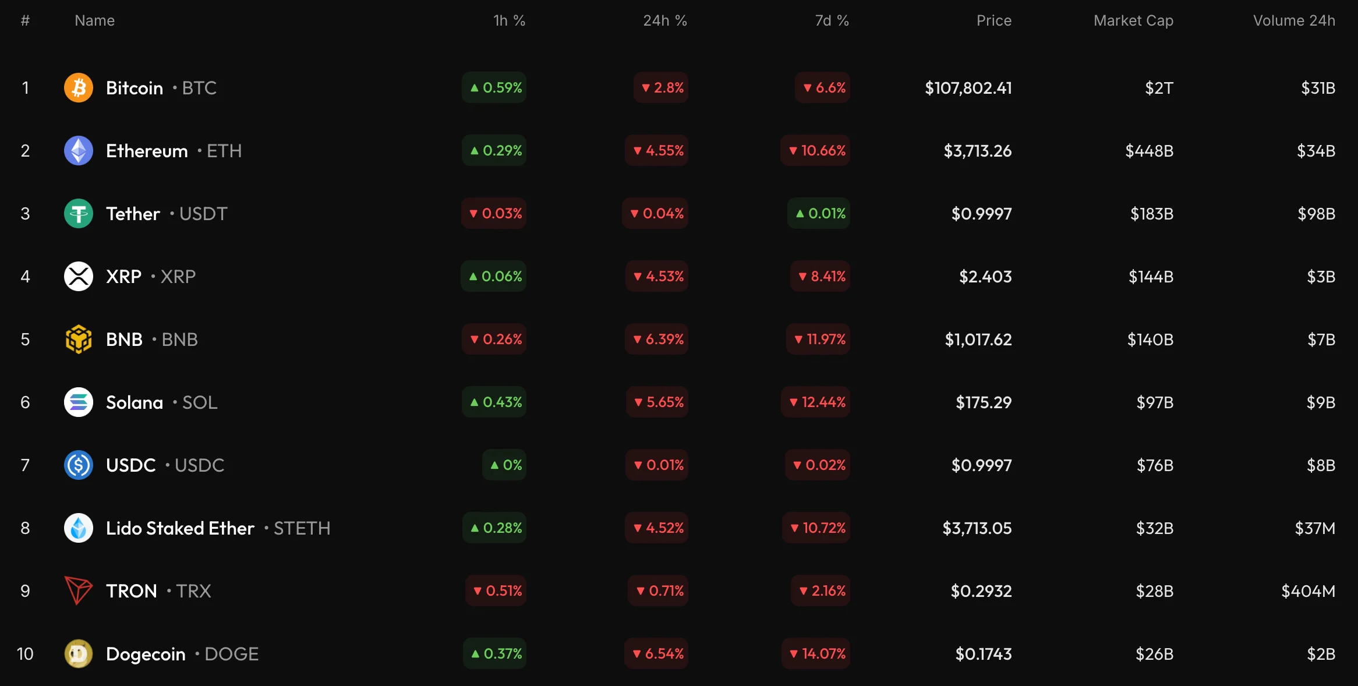Sort by Volume 24h column header
The width and height of the screenshot is (1358, 686).
coord(1293,21)
